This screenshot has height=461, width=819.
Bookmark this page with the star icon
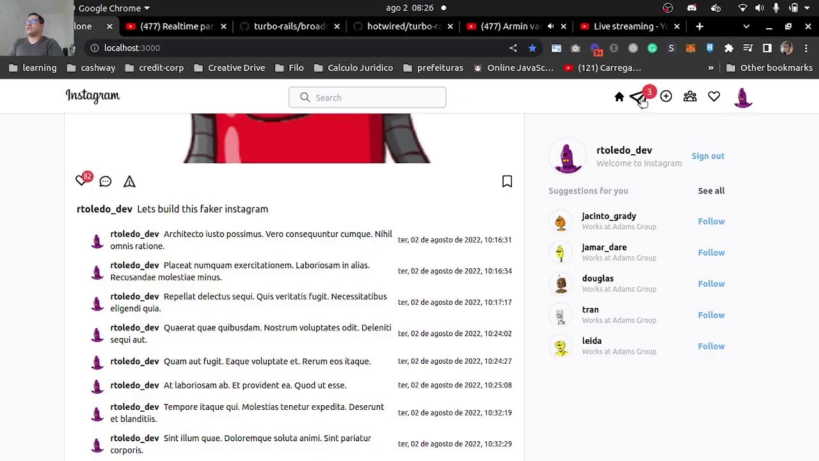(532, 48)
